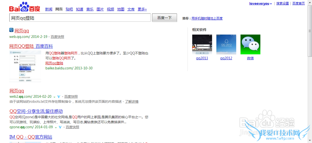Open 搜索设置 link
Image resolution: width=312 pixels, height=143 pixels.
point(282,3)
